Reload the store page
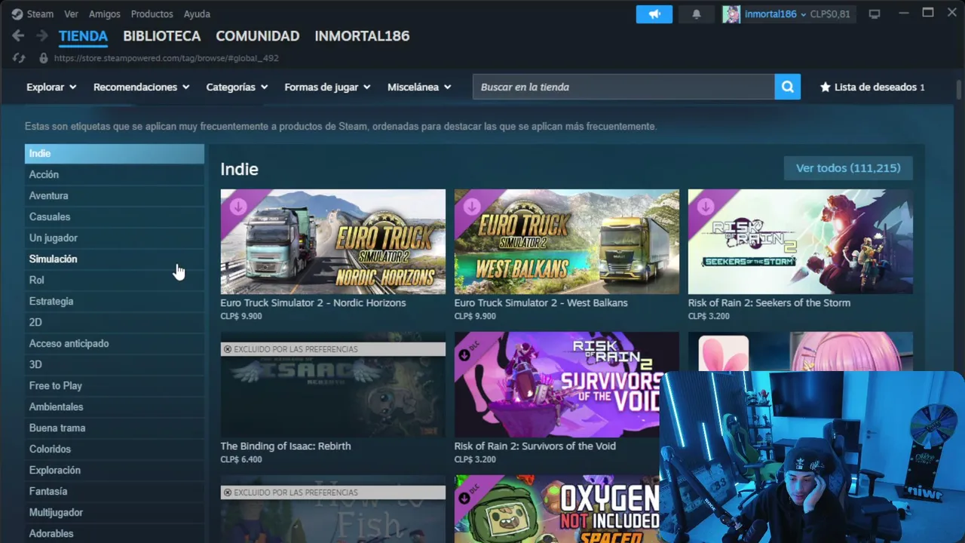Image resolution: width=965 pixels, height=543 pixels. (x=20, y=58)
